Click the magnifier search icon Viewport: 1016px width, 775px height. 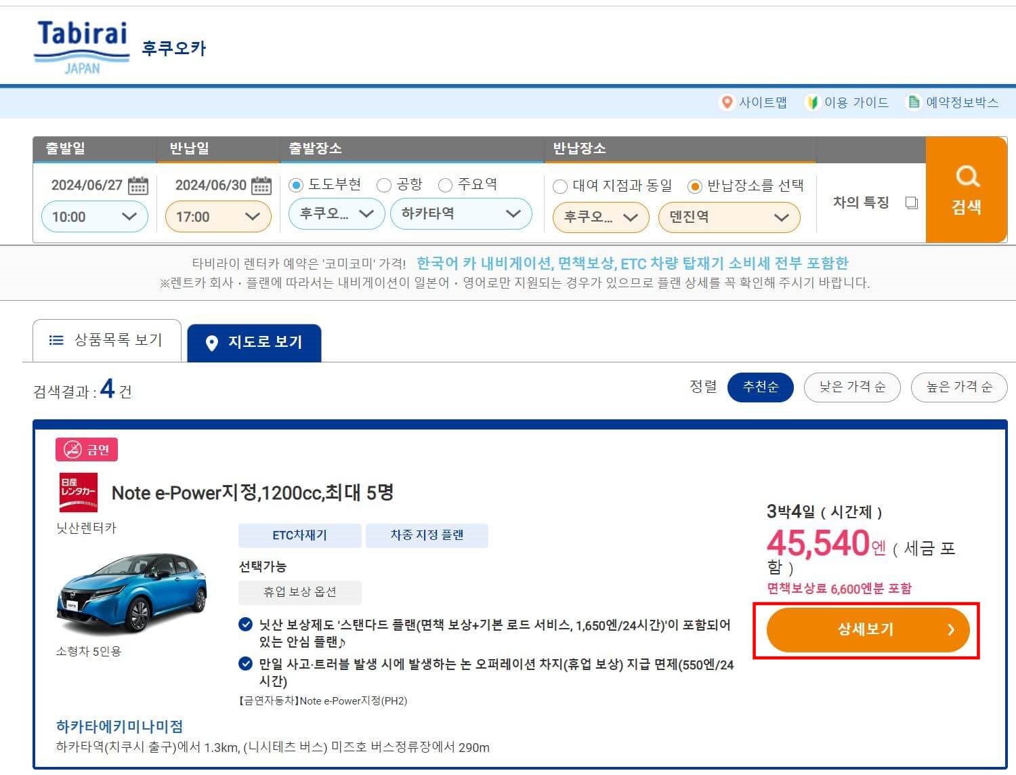click(x=967, y=177)
